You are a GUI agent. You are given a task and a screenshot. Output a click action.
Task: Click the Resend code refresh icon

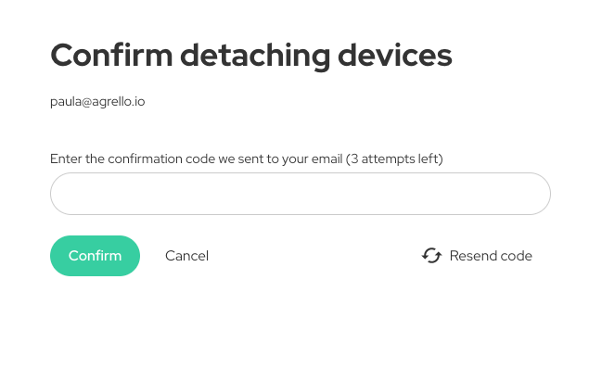[431, 256]
